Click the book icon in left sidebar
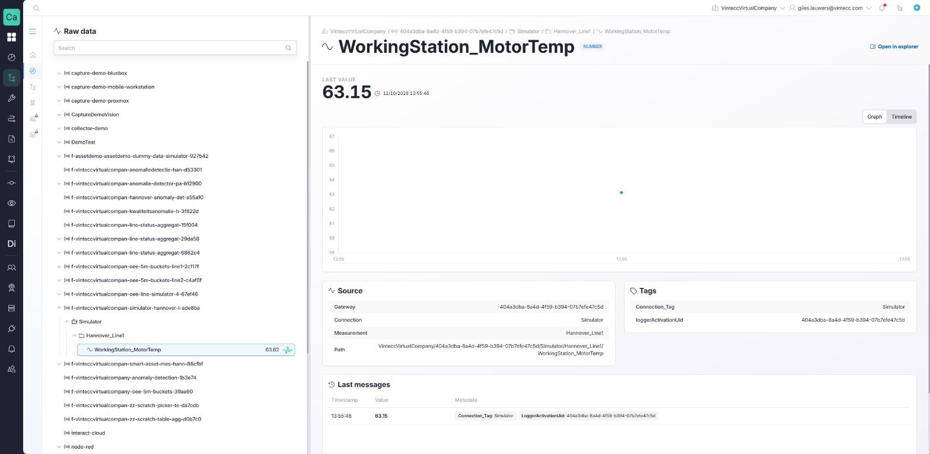Image resolution: width=930 pixels, height=454 pixels. pos(11,224)
